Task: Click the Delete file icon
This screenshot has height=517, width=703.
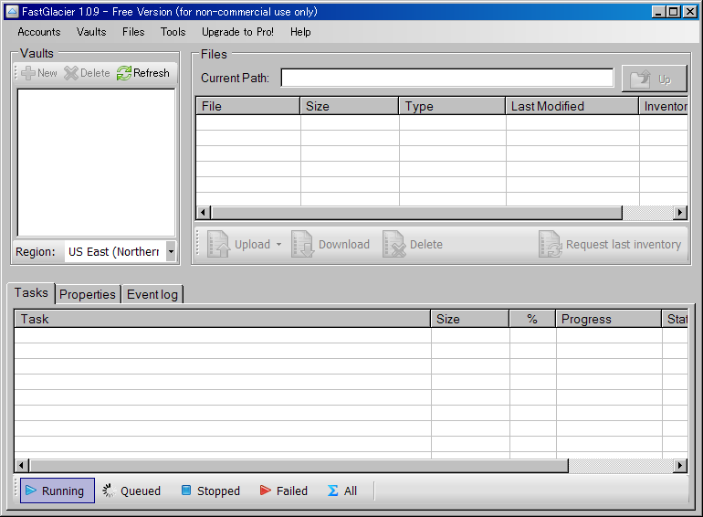Action: (x=393, y=245)
